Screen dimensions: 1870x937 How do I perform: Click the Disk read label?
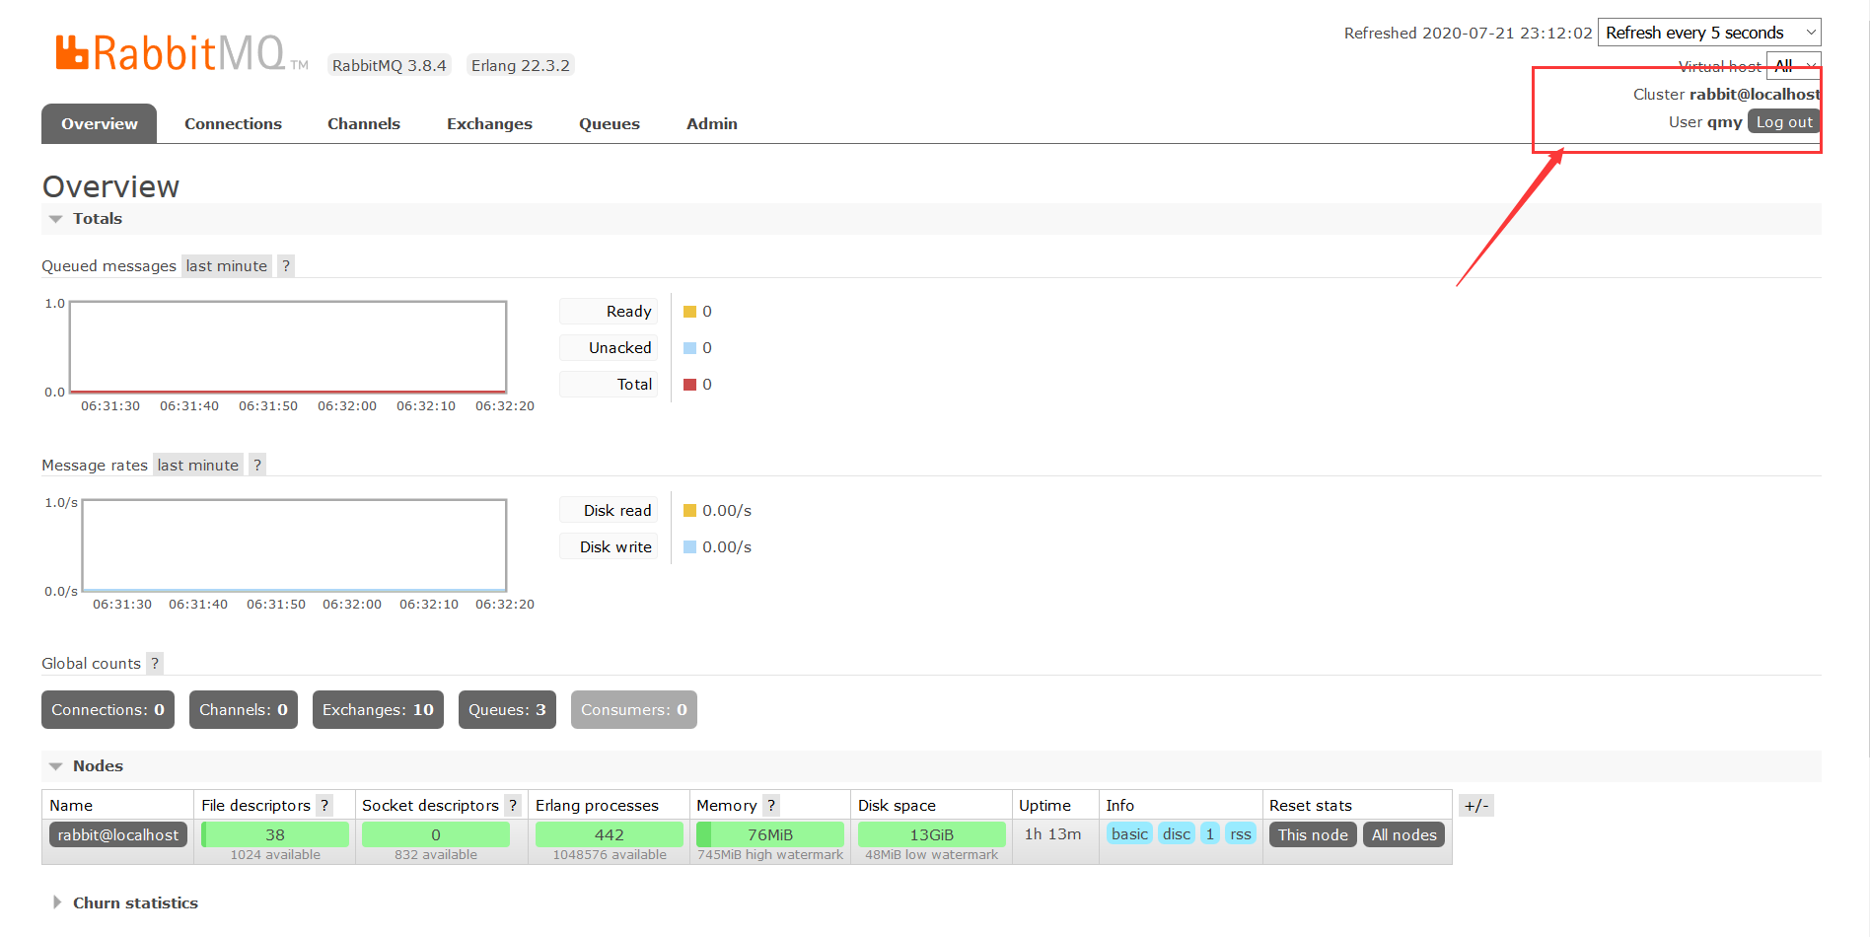[609, 511]
